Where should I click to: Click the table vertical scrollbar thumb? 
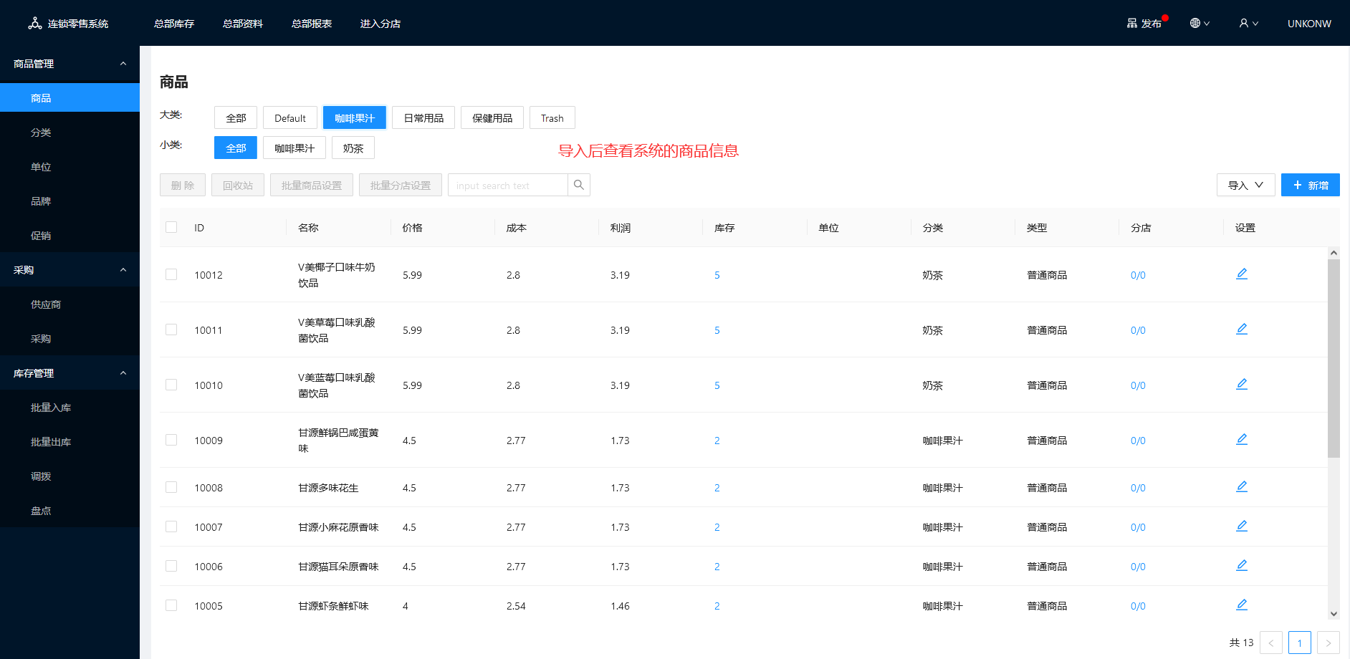point(1334,358)
